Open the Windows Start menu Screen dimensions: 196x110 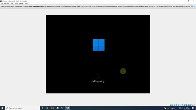(2, 108)
